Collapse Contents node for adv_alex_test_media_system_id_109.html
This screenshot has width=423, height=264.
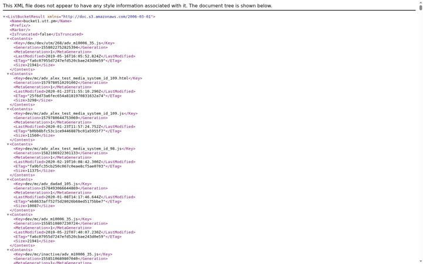(x=8, y=74)
